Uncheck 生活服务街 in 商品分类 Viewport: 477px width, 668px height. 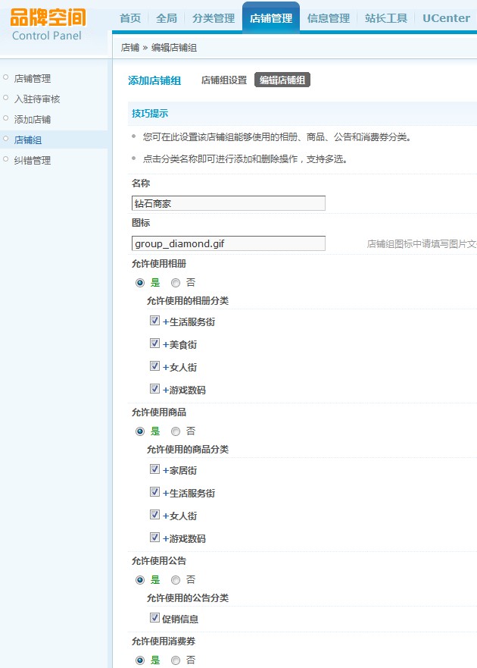tap(155, 492)
